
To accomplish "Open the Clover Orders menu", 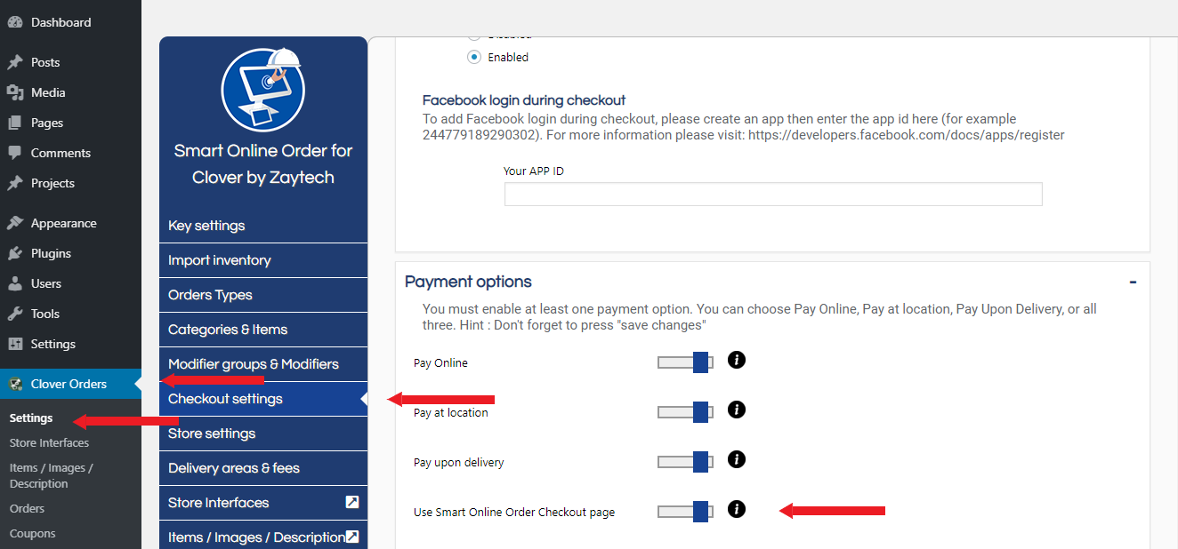I will [x=70, y=384].
